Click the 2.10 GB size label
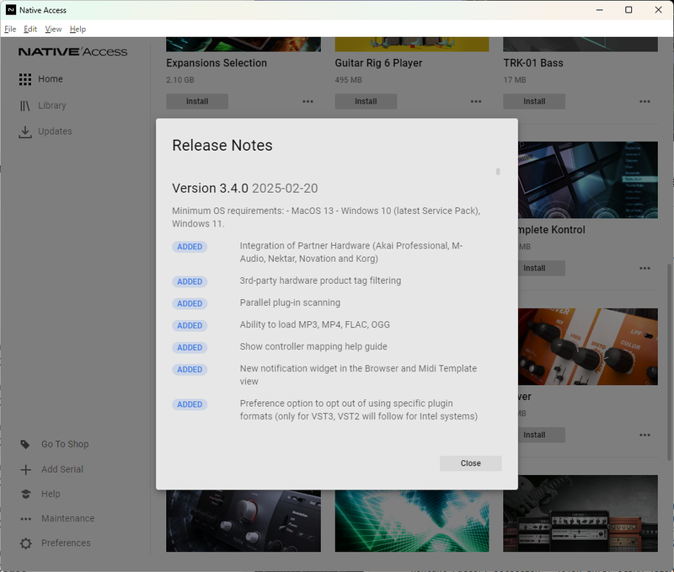 tap(180, 80)
